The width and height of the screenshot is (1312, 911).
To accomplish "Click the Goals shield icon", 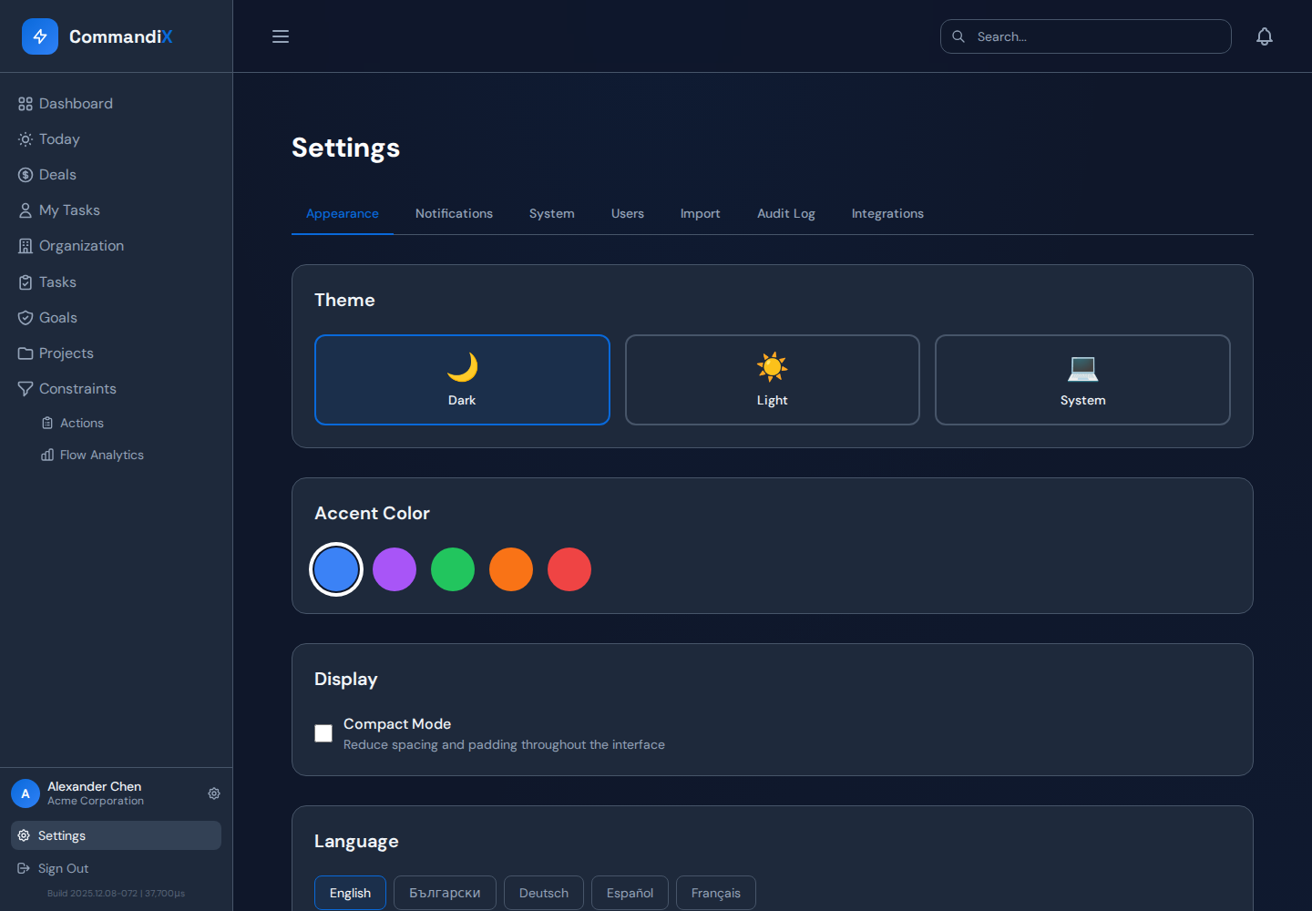I will click(x=26, y=318).
